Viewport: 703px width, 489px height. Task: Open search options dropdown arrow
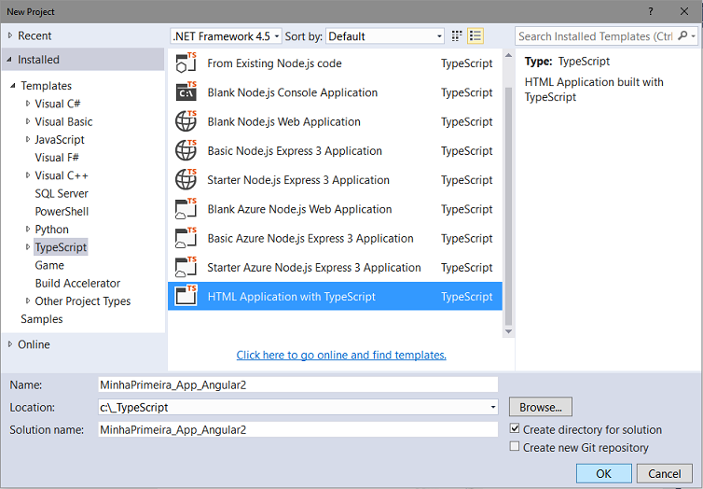point(693,36)
